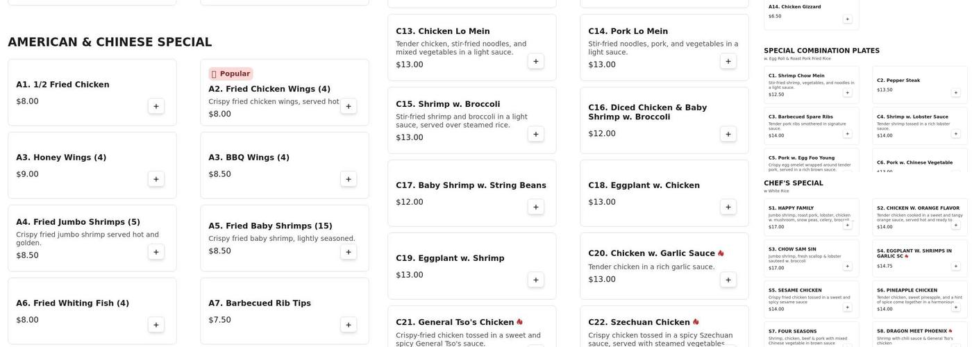
Task: Add C1. Shrimp Chow Mein combination plate
Action: point(847,92)
